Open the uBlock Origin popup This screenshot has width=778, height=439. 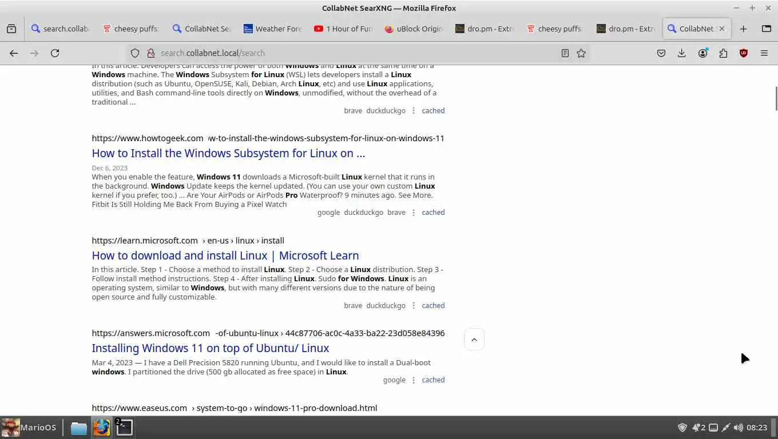[744, 53]
